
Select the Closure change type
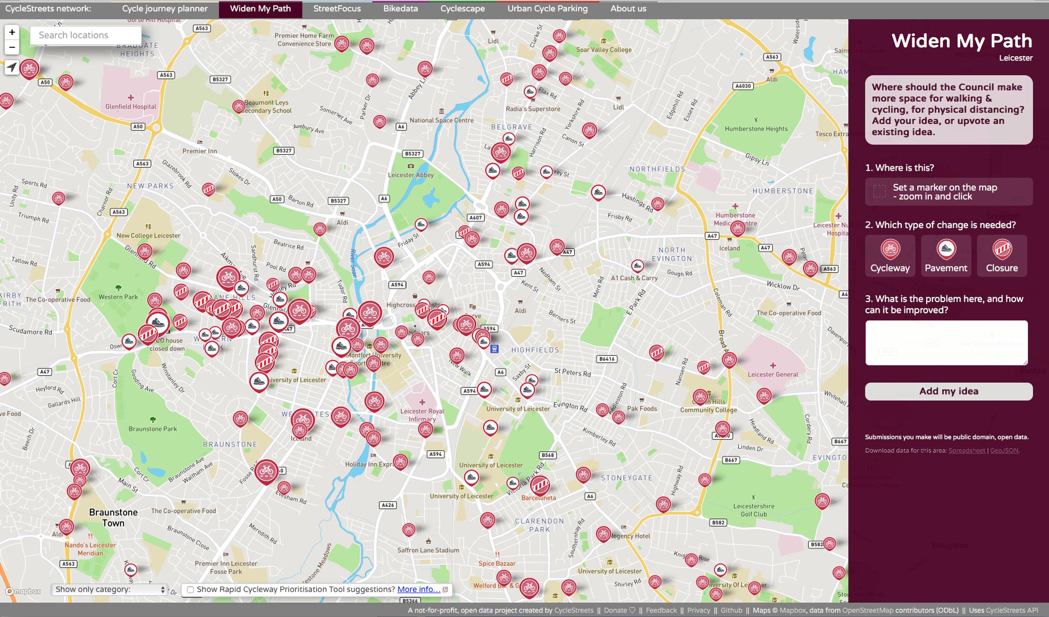click(x=1002, y=256)
